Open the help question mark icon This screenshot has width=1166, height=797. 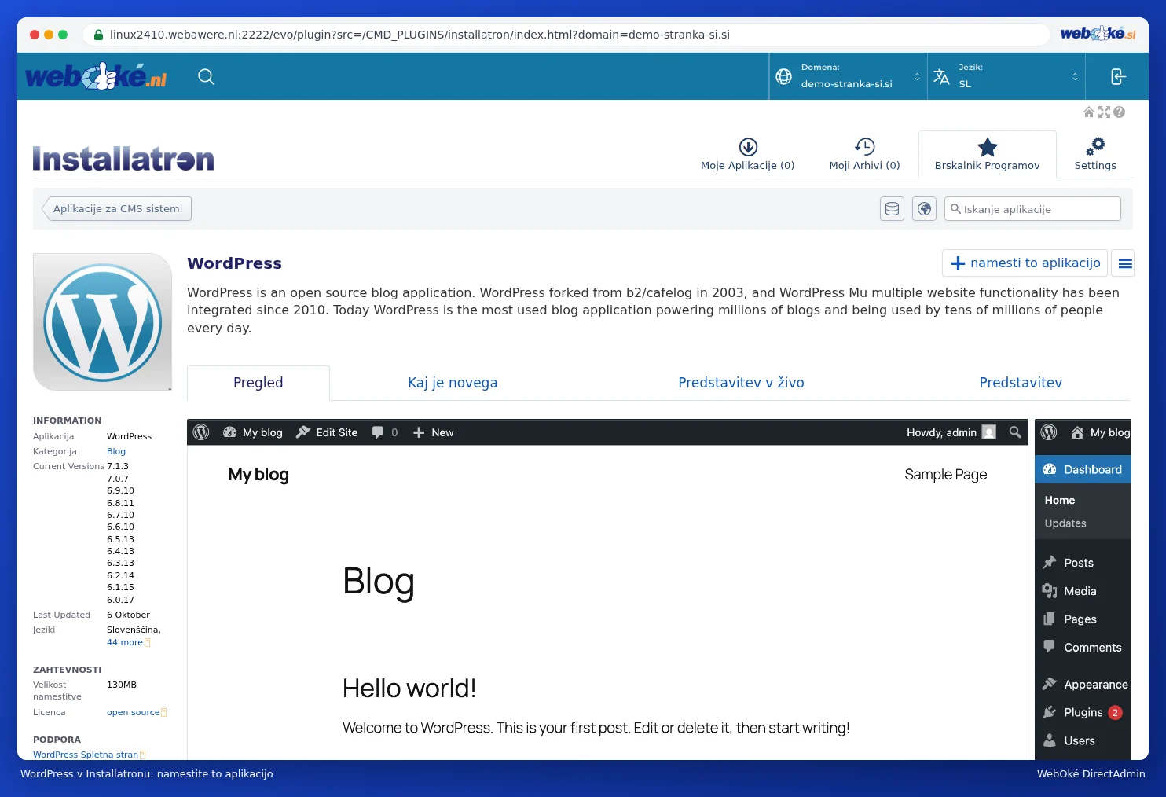1120,112
